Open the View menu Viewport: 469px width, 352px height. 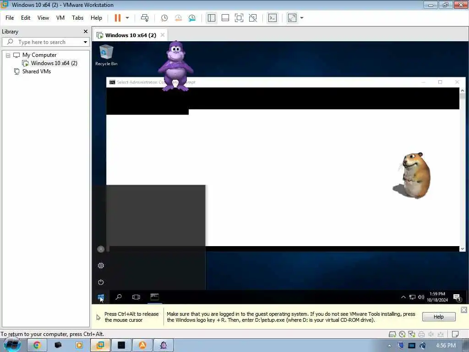tap(43, 18)
